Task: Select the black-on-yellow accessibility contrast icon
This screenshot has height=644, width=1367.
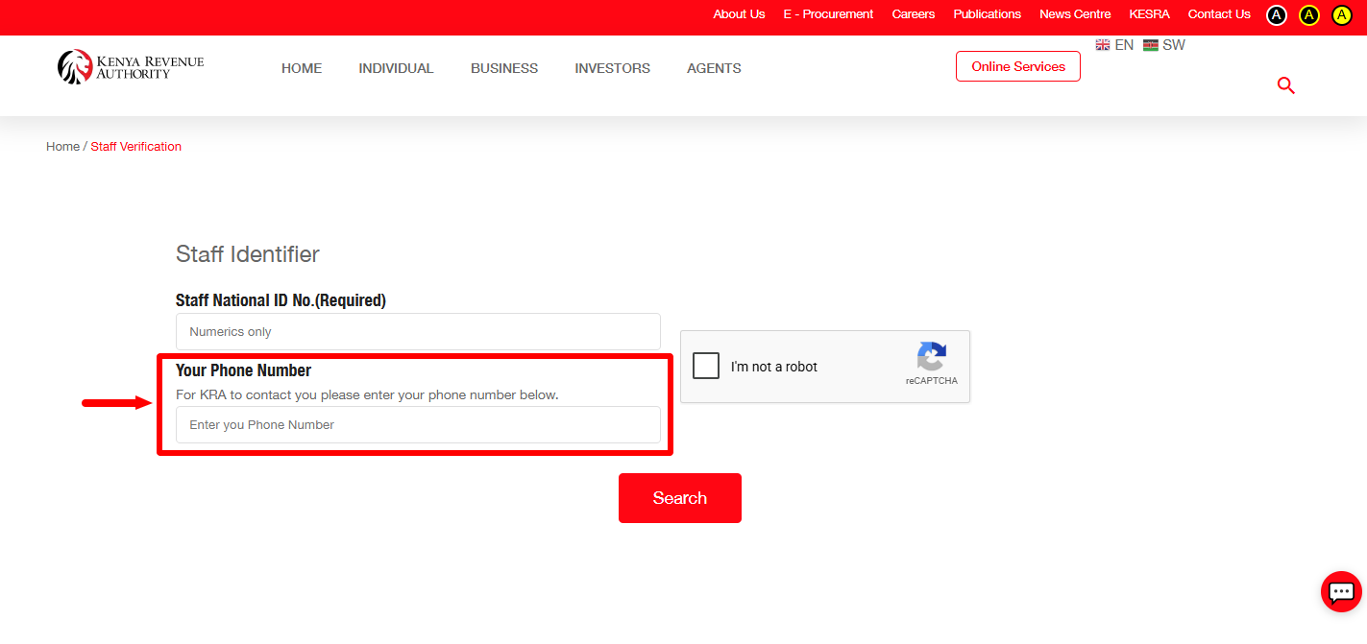Action: tap(1342, 14)
